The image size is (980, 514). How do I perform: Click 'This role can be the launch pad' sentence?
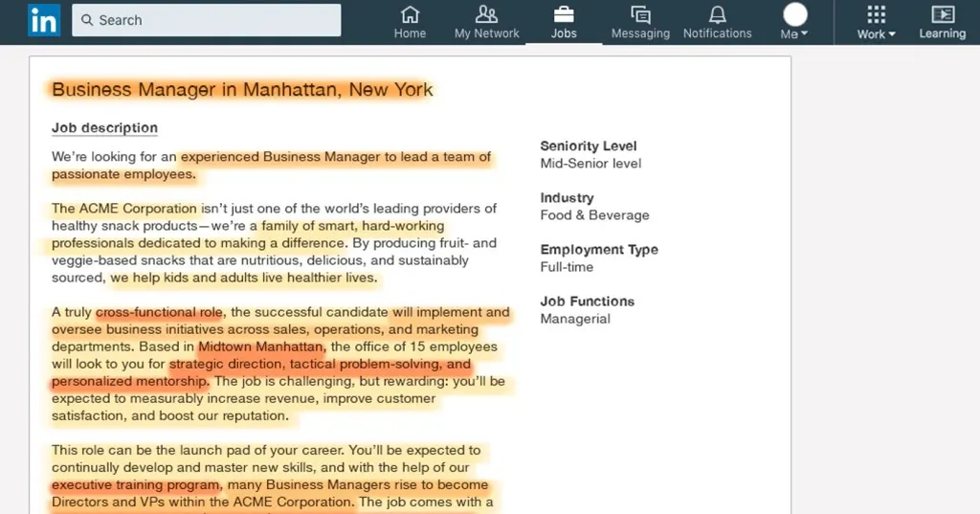click(197, 450)
